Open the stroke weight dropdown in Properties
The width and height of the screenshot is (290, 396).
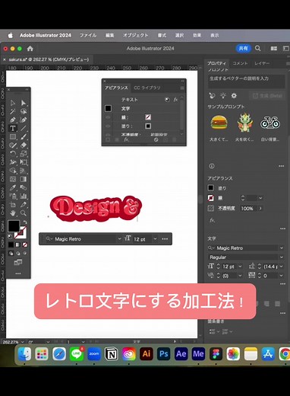click(260, 198)
